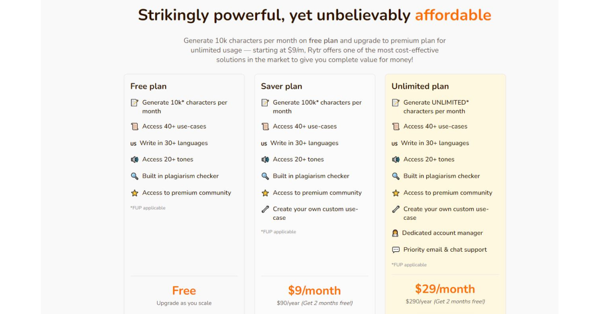The width and height of the screenshot is (599, 314).
Task: Click Dedicated account manager feature text
Action: point(442,233)
